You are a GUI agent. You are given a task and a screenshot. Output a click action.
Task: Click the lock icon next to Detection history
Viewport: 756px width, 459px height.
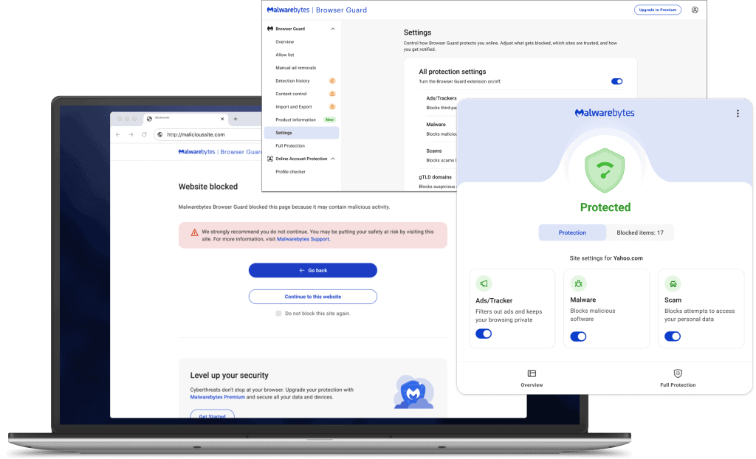tap(332, 81)
